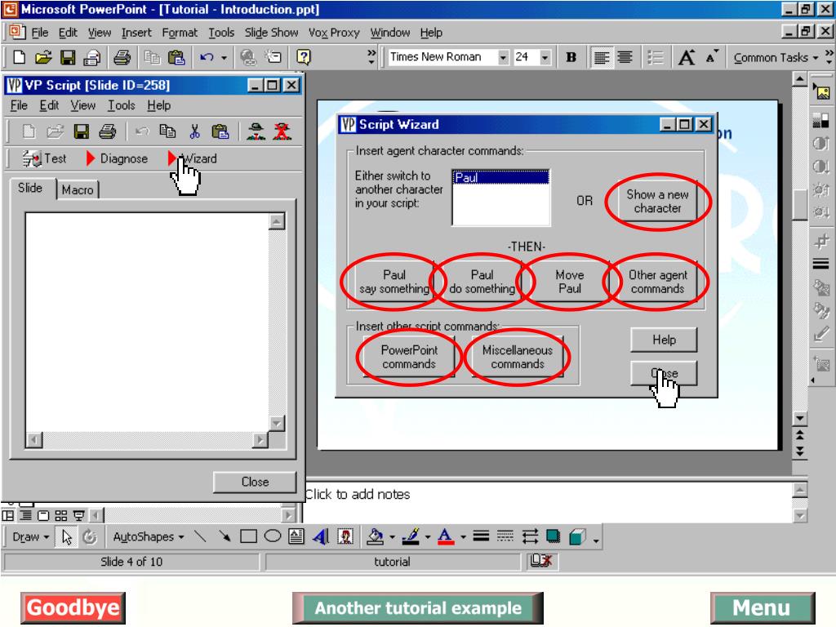Click the Increase Font Size icon
The height and width of the screenshot is (627, 836).
click(686, 57)
